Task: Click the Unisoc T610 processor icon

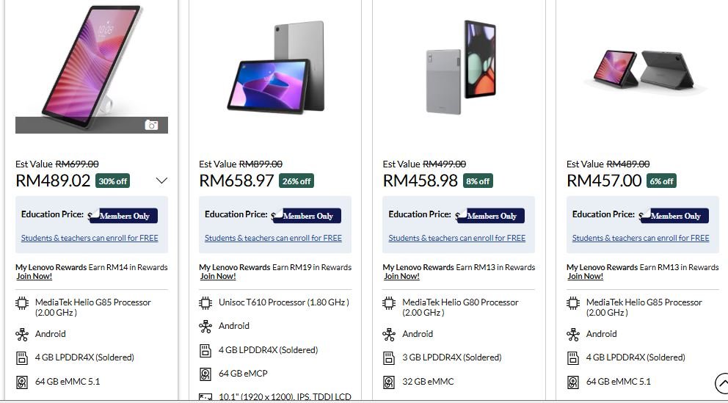Action: coord(205,302)
